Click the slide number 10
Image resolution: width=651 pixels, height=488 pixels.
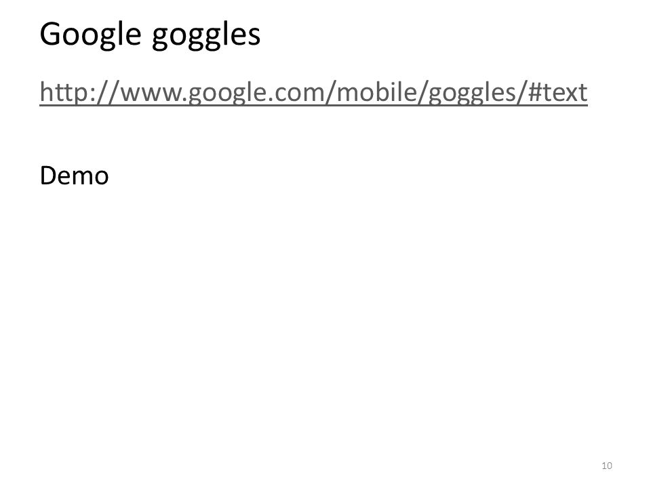[x=606, y=466]
